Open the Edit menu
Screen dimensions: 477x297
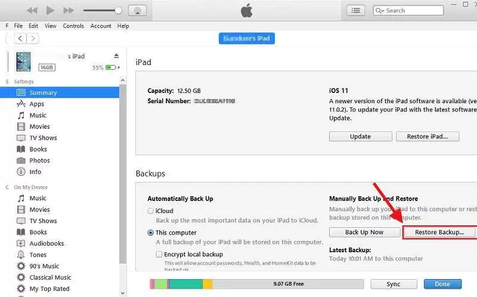[x=33, y=26]
